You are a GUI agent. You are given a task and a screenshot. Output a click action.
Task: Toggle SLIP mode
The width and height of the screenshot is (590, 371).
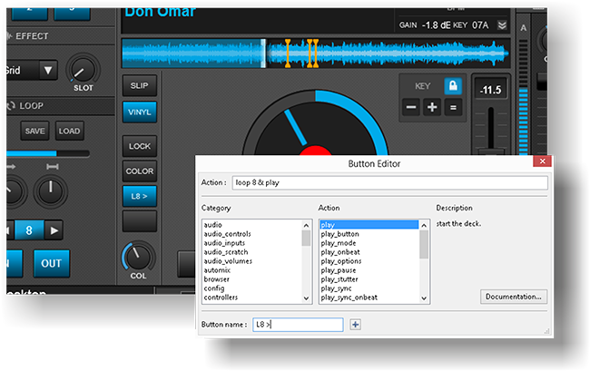[x=140, y=85]
